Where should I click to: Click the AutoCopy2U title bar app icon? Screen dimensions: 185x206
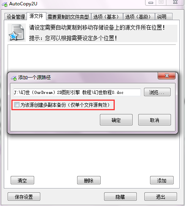click(5, 4)
